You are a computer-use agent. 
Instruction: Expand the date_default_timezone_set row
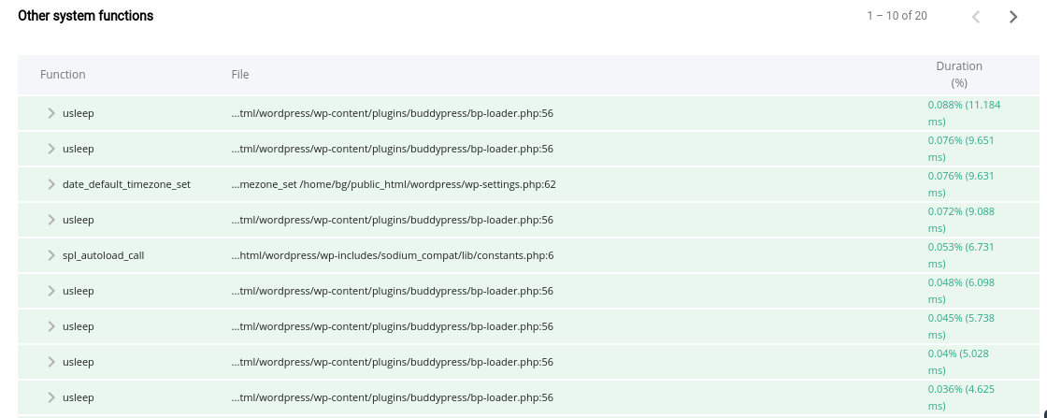(x=50, y=184)
